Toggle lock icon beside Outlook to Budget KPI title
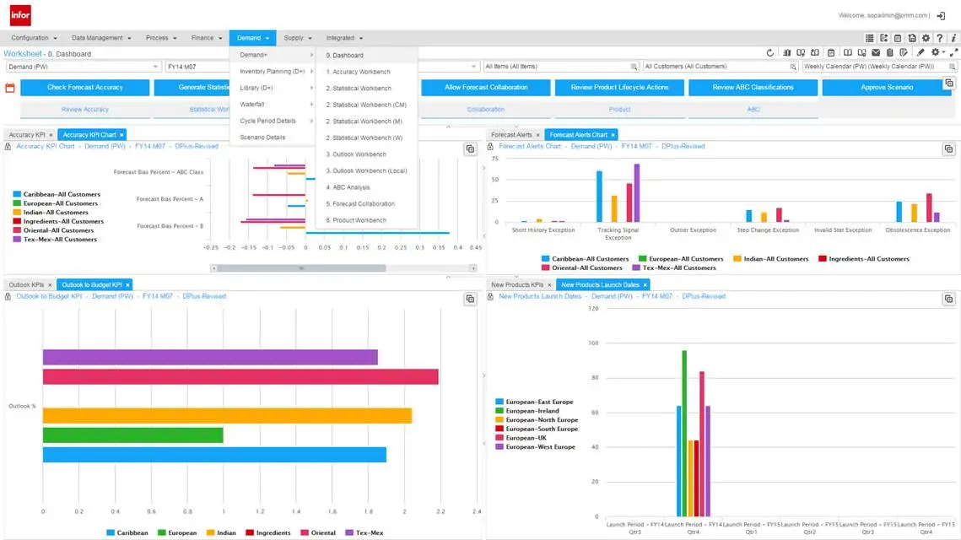The width and height of the screenshot is (961, 540). tap(8, 297)
